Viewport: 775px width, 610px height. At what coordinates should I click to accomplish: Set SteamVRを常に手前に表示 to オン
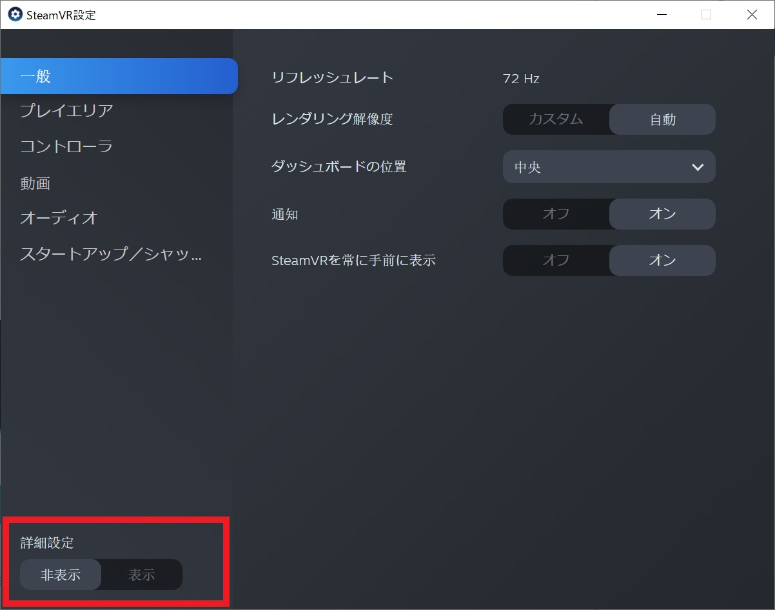click(662, 261)
